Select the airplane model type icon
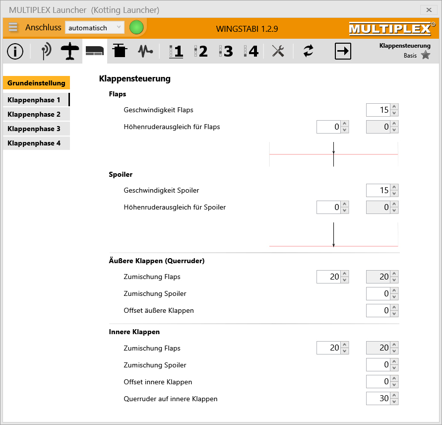 pos(70,51)
